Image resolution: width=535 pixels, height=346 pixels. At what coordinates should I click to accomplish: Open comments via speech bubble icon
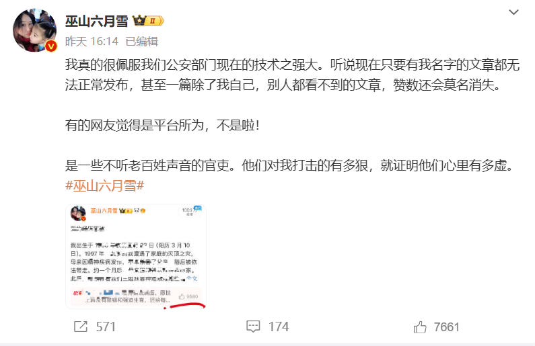(x=253, y=327)
